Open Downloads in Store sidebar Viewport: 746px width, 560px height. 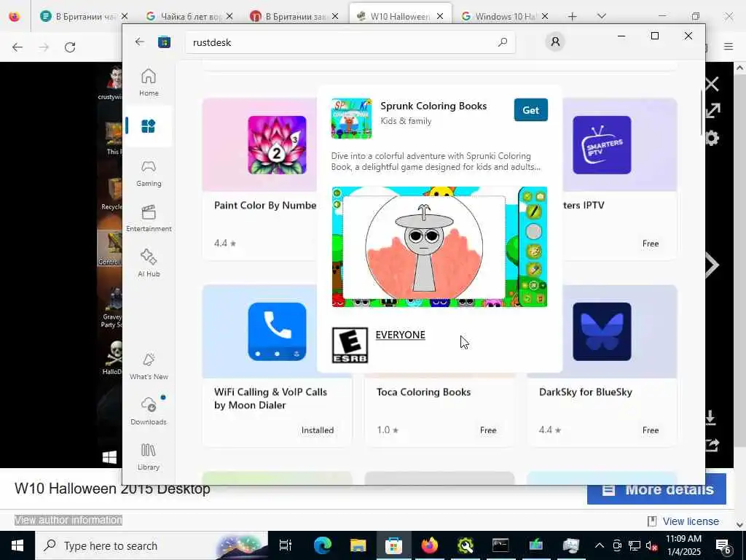coord(149,411)
